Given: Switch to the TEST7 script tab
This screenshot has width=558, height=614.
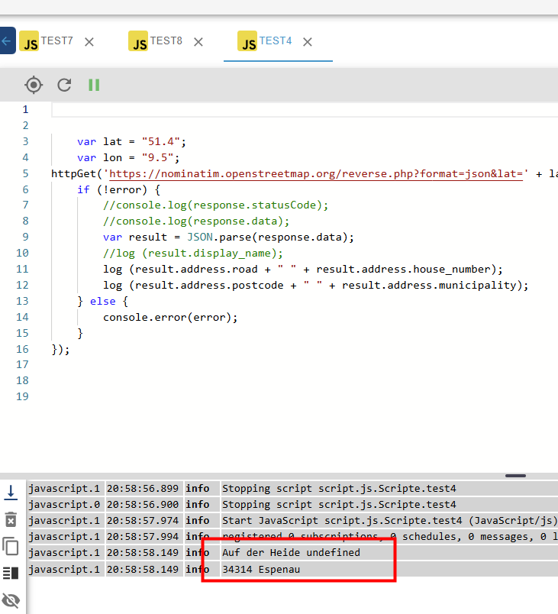Looking at the screenshot, I should click(56, 41).
